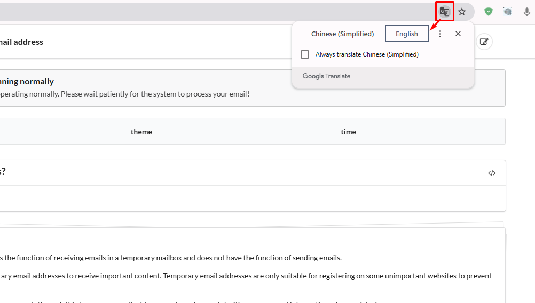
Task: Click the blue cube extension icon
Action: [508, 12]
